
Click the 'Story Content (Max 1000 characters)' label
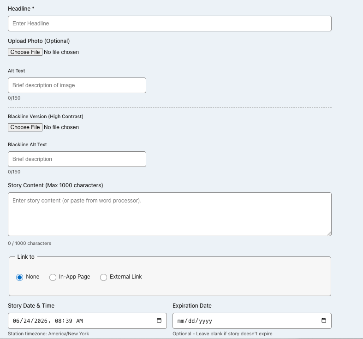click(x=55, y=185)
